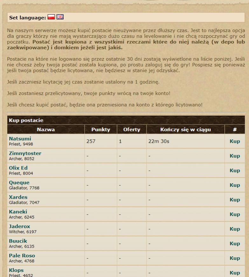This screenshot has height=277, width=249.
Task: Open Xardes character profile
Action: coord(18,197)
